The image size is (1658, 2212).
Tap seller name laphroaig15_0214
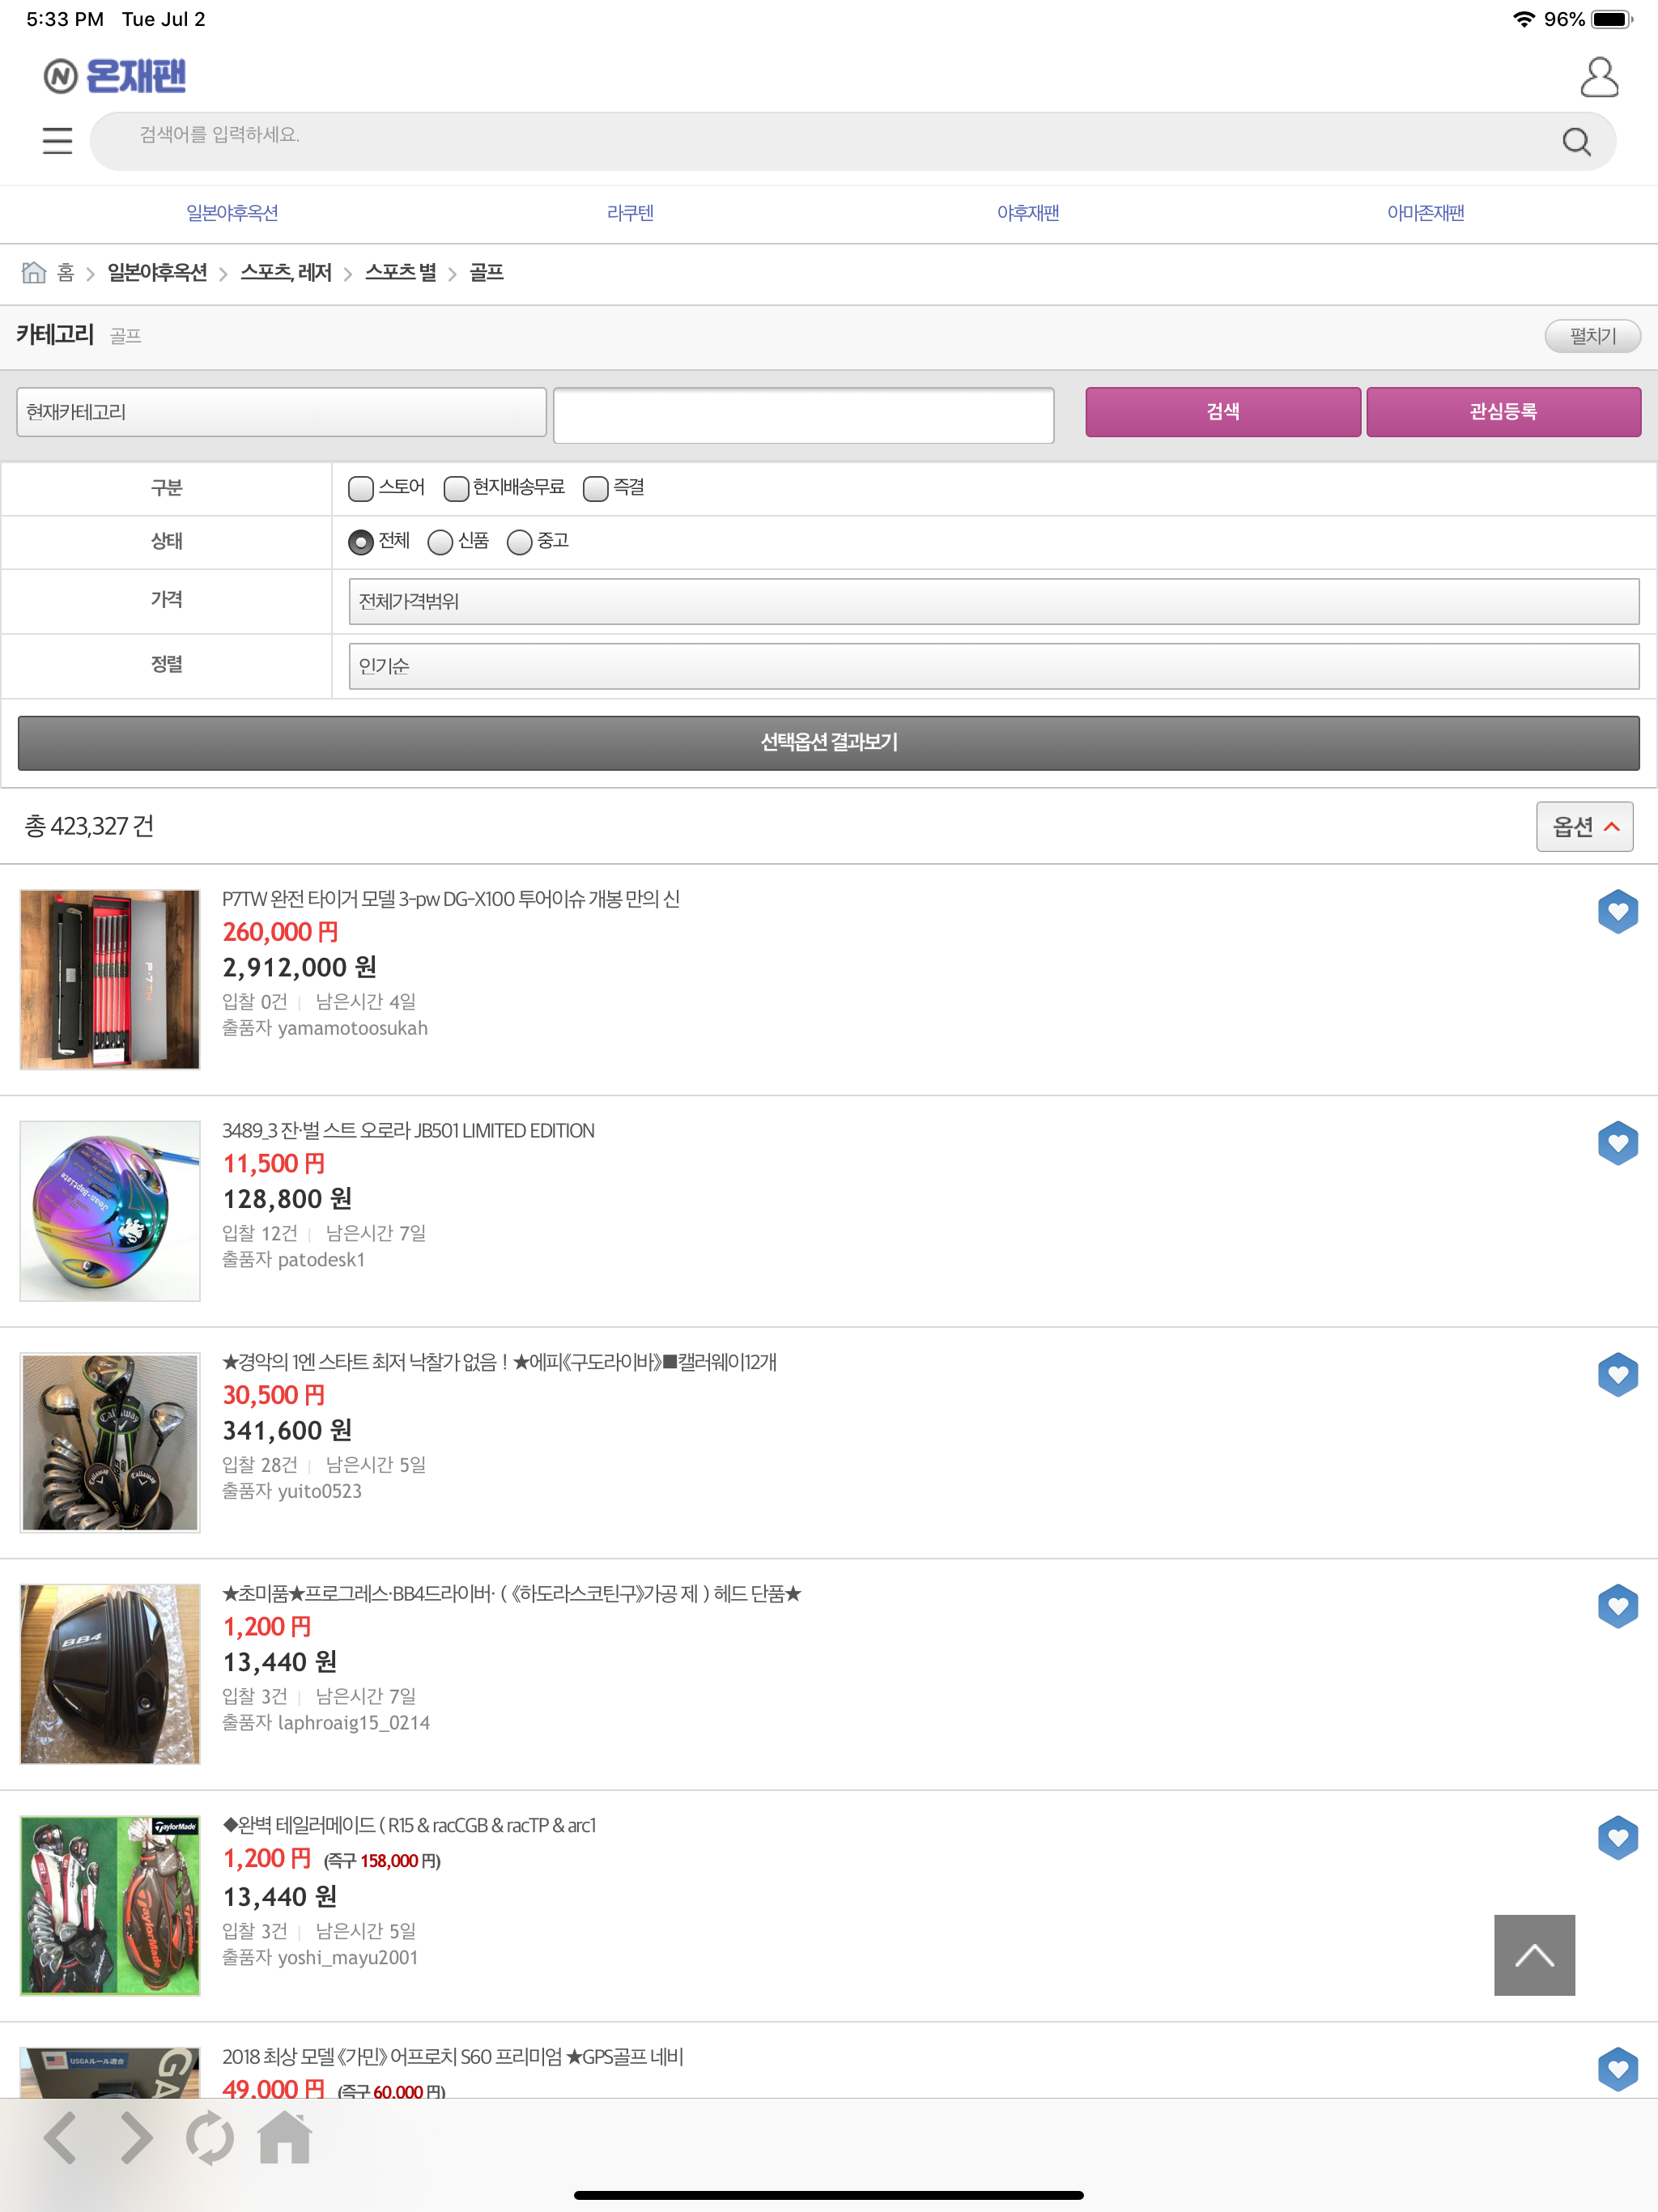click(354, 1723)
